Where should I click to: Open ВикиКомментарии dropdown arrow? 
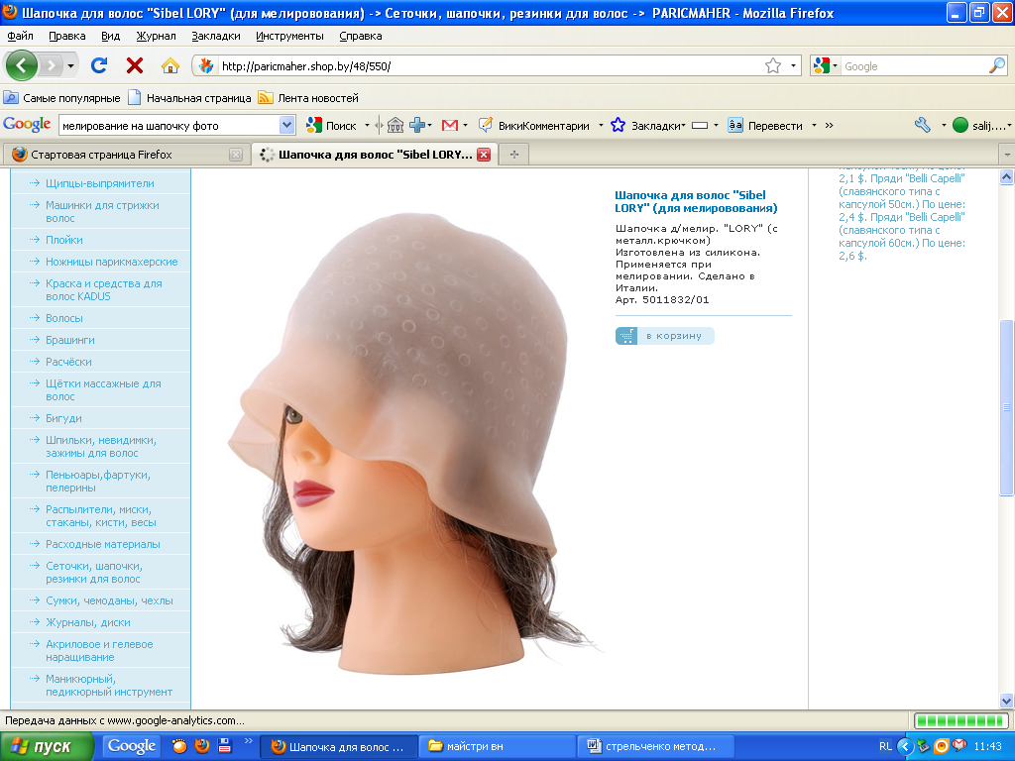tap(601, 126)
